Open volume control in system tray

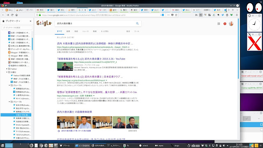point(224,146)
